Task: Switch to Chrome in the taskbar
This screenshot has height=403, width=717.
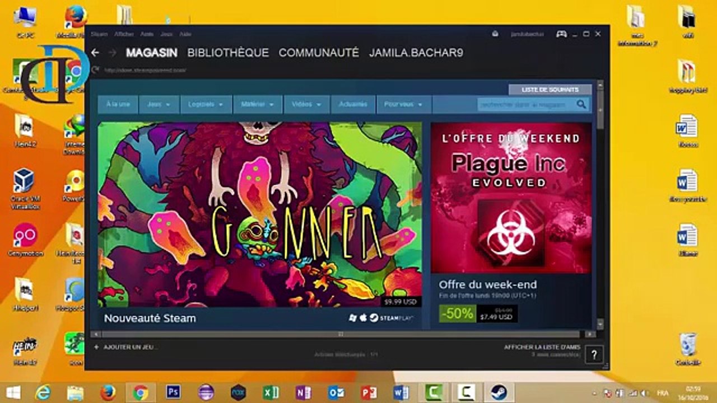Action: tap(141, 392)
